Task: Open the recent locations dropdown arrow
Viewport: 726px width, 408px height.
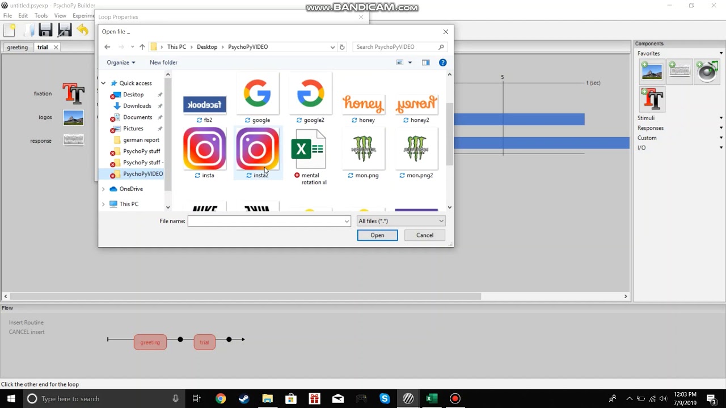Action: pos(132,47)
